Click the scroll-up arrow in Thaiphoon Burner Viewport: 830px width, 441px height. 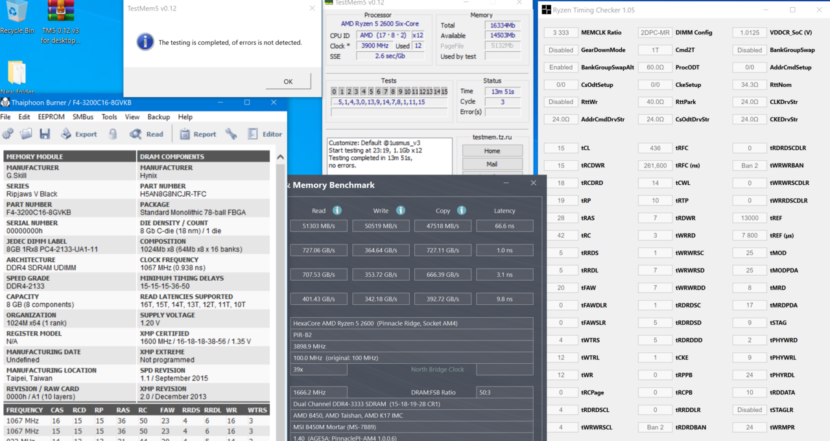click(280, 157)
